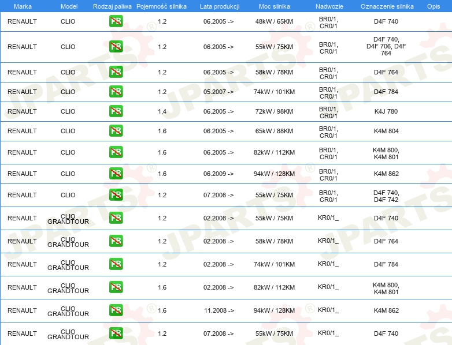The height and width of the screenshot is (345, 452).
Task: Click RENAULT in the 48kW / 65KM row
Action: [22, 21]
